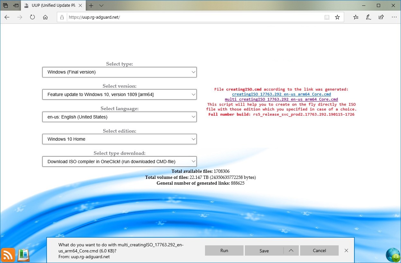Set these tabs aside icon
Viewport: 401px width, 263px height.
click(16, 5)
